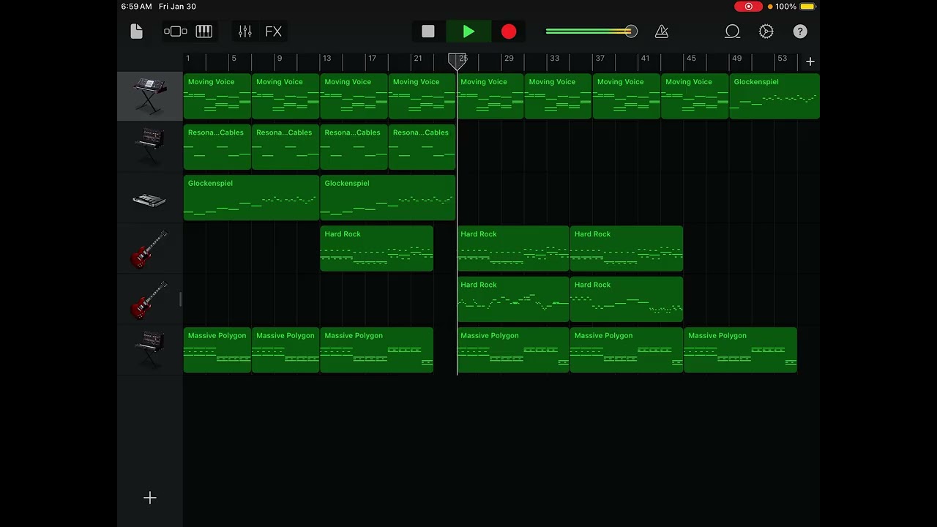Open My Songs document browser
Screen dimensions: 937x527
pyautogui.click(x=136, y=31)
